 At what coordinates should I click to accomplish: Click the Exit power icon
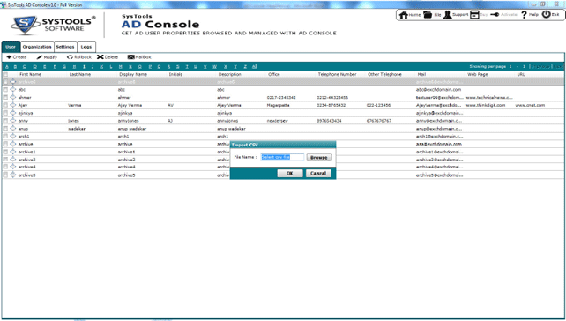tap(546, 15)
